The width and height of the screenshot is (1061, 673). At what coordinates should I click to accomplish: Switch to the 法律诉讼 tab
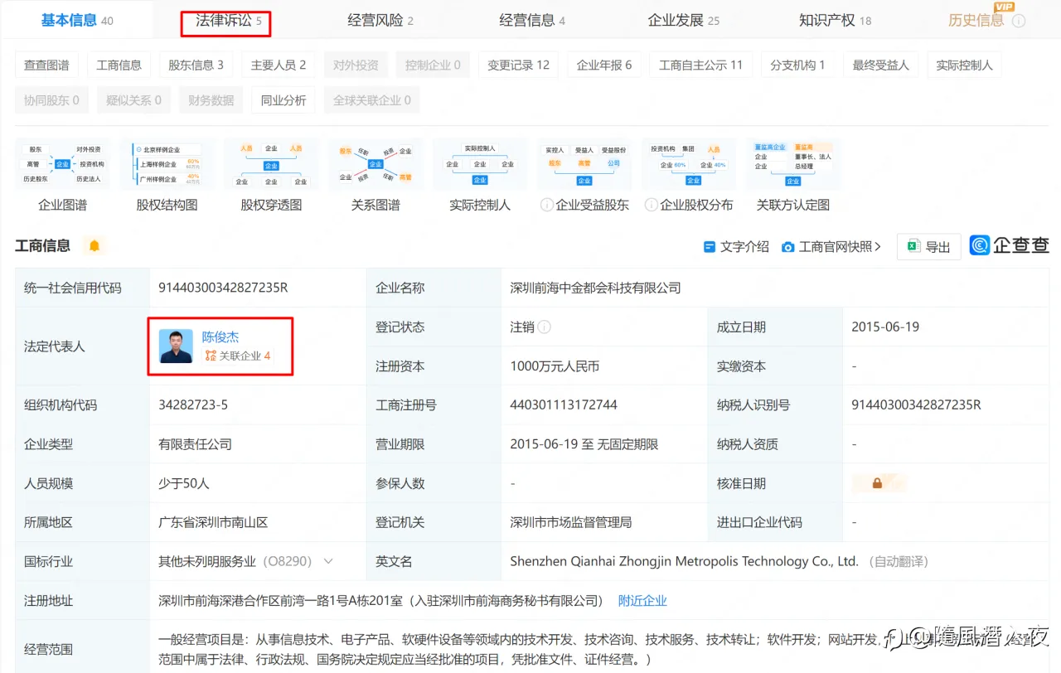coord(228,20)
